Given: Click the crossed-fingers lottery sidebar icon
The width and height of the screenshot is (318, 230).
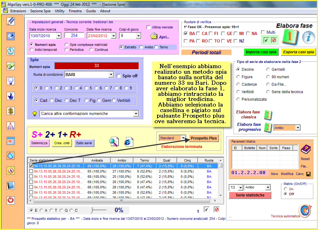Looking at the screenshot, I should (10, 96).
